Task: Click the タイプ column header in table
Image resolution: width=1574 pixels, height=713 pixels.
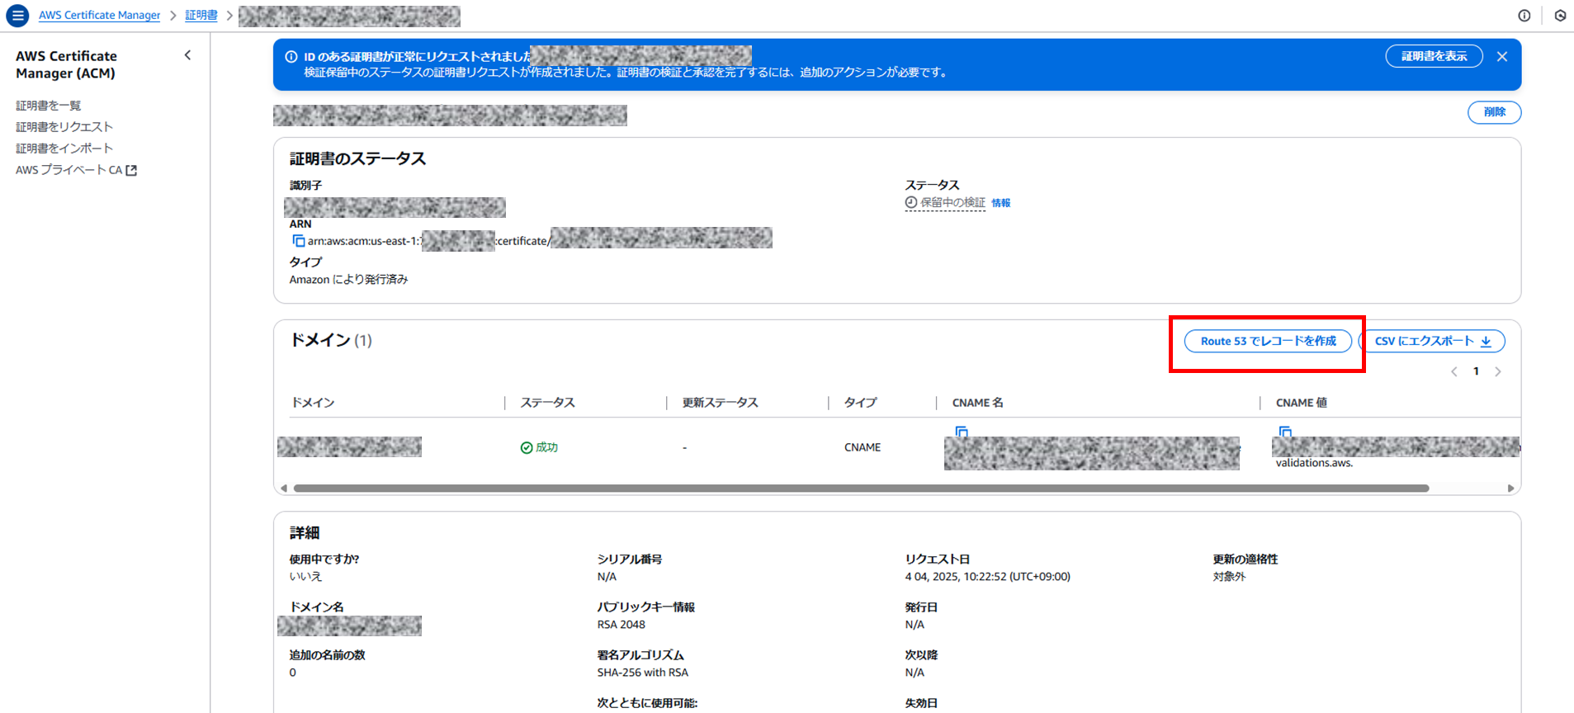Action: tap(860, 403)
